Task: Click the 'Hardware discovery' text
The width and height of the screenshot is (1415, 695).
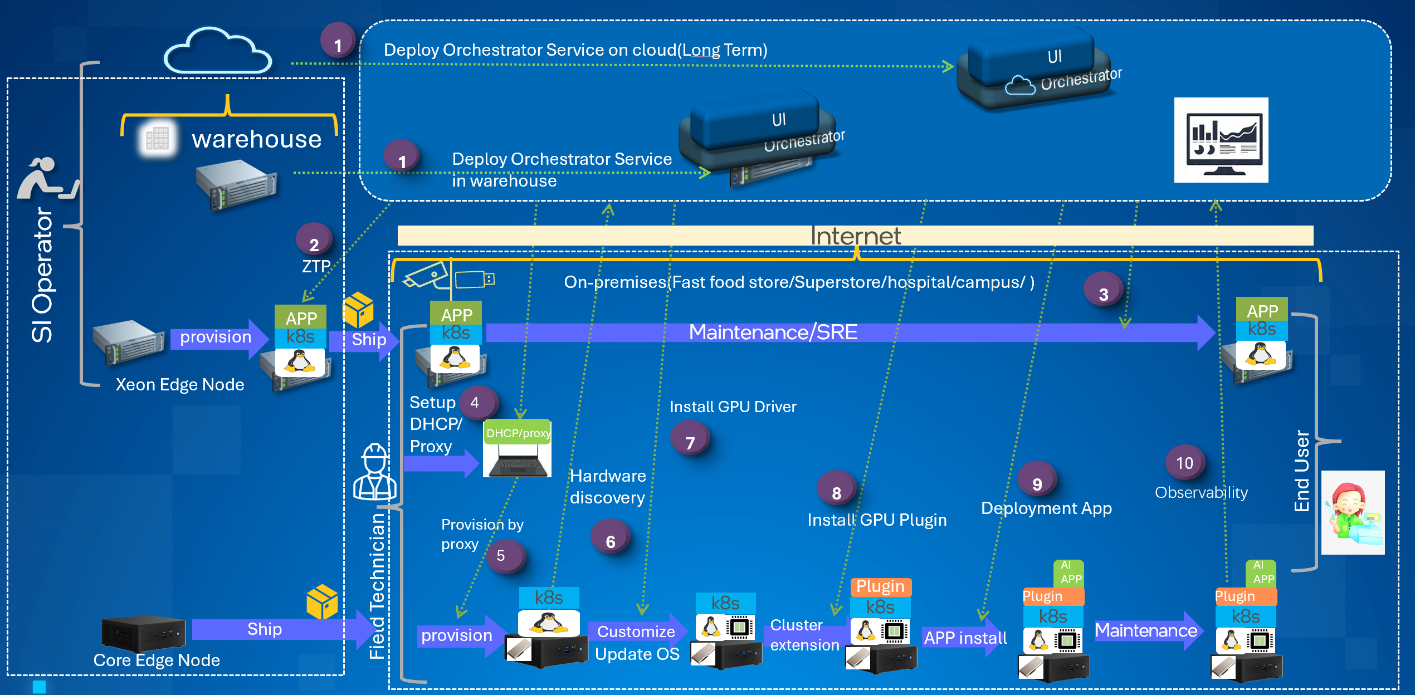Action: [x=608, y=487]
